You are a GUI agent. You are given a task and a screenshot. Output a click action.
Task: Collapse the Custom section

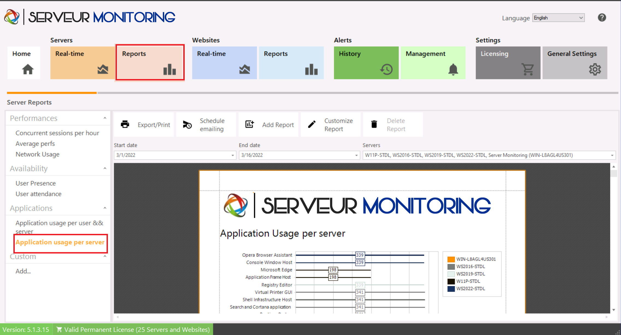[x=105, y=256]
